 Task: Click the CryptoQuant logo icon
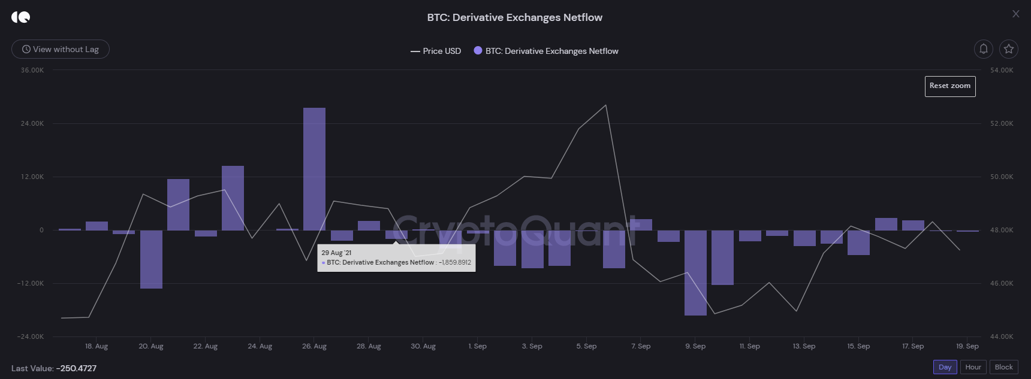point(20,17)
